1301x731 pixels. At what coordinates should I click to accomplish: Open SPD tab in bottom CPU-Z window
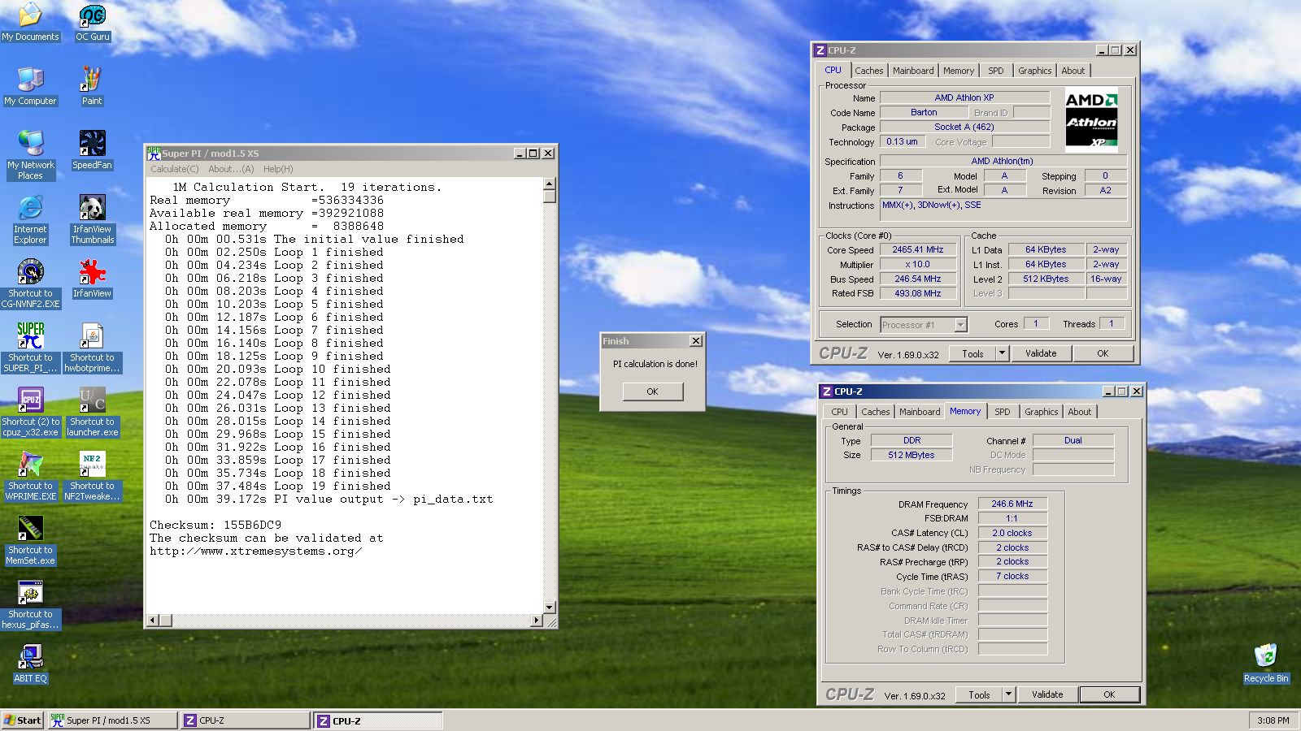point(1003,412)
